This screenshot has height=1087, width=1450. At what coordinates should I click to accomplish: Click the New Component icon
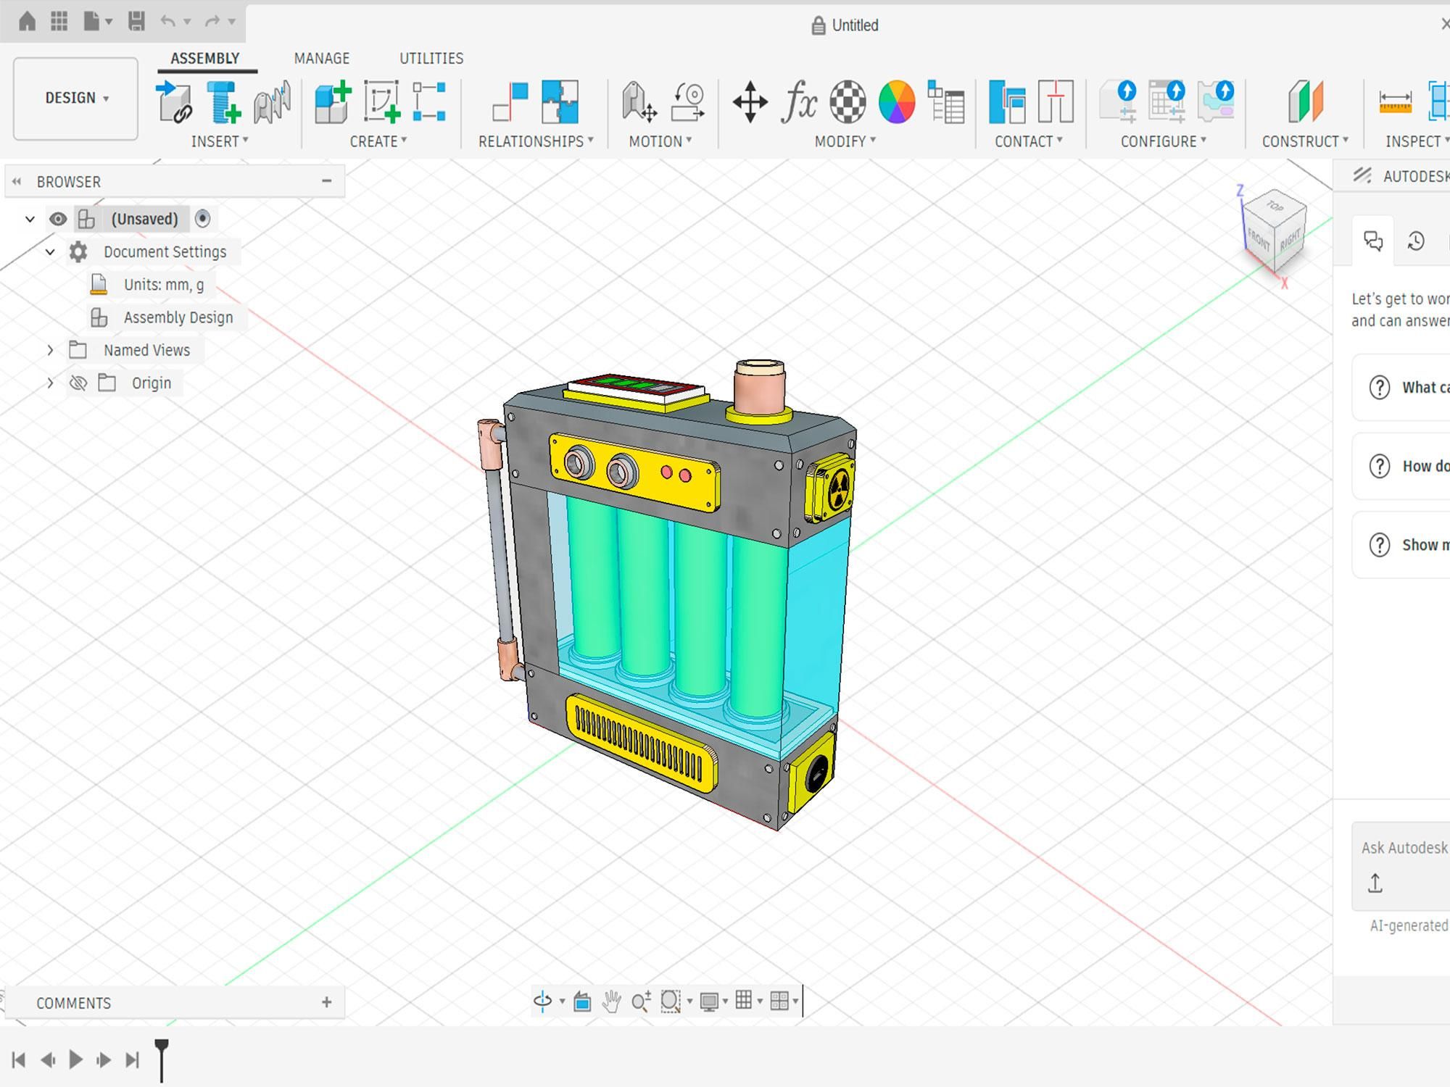(x=333, y=101)
